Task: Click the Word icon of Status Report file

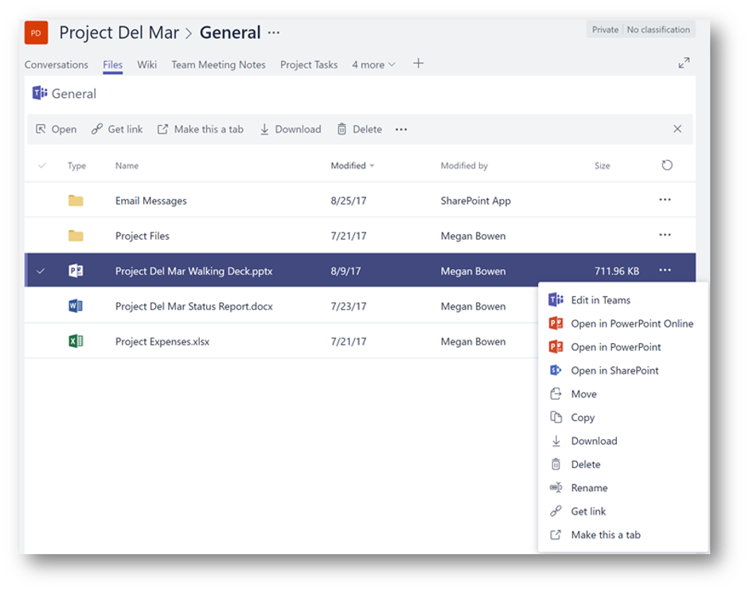Action: pos(76,306)
